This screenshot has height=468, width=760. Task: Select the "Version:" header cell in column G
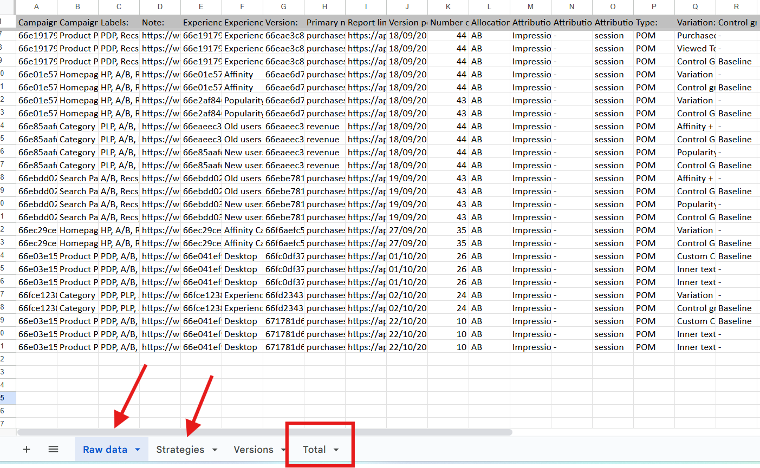283,22
